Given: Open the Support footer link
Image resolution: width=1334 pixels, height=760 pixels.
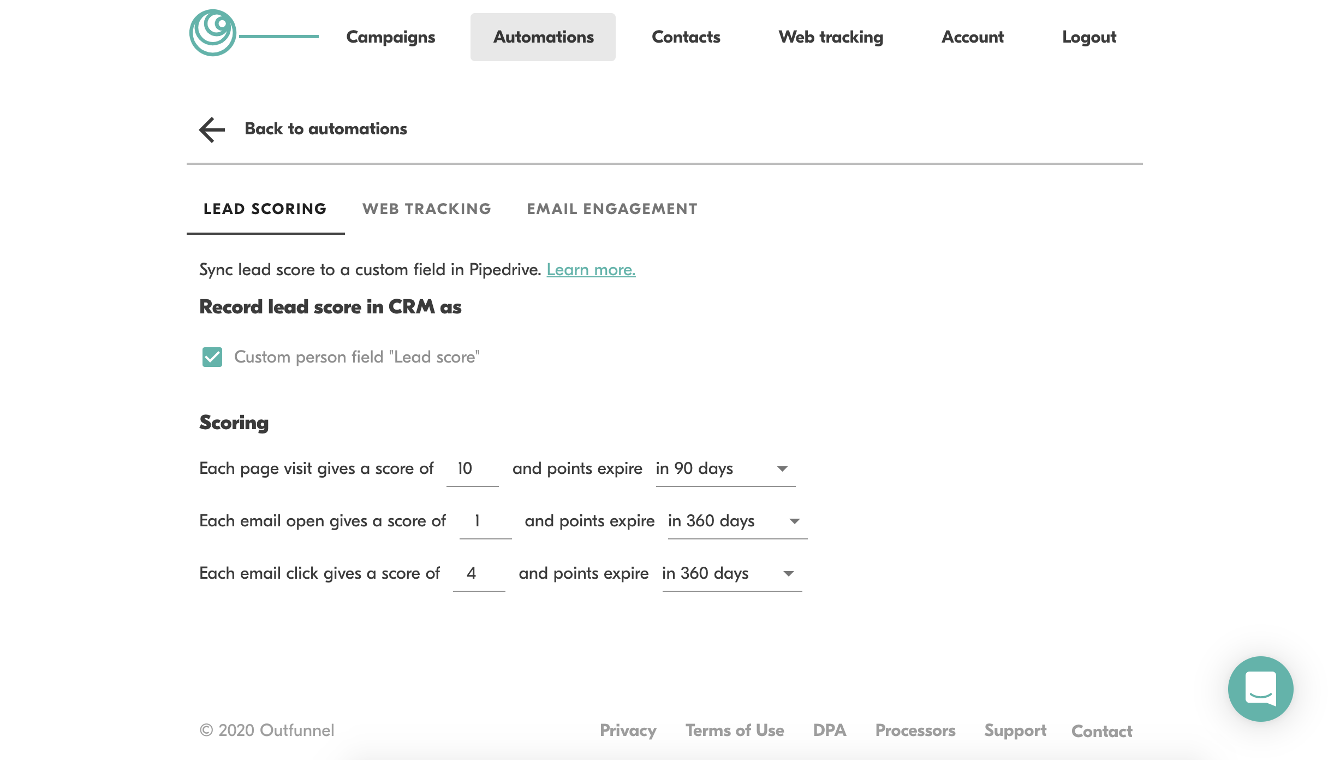Looking at the screenshot, I should 1015,731.
